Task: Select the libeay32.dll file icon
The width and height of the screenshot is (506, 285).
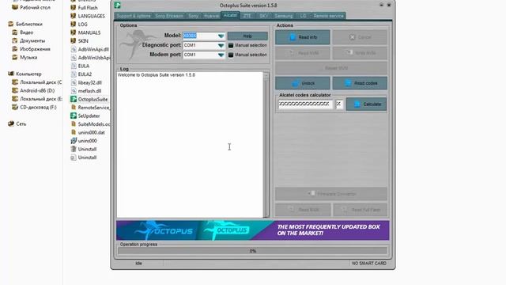Action: (x=74, y=82)
